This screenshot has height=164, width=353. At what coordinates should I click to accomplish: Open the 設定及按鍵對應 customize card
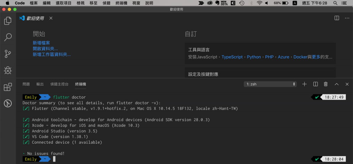click(260, 73)
